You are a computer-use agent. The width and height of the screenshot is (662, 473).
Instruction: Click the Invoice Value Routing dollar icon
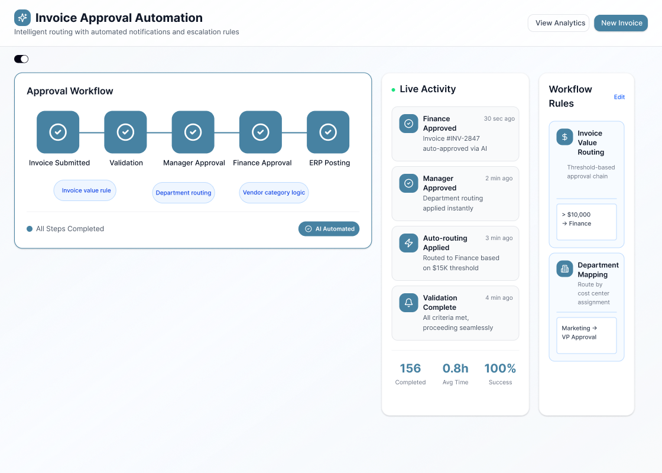[x=565, y=137]
